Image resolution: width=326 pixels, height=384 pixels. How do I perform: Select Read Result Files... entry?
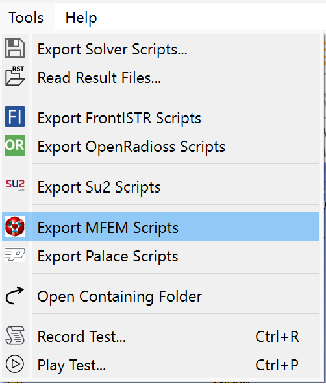160,77
